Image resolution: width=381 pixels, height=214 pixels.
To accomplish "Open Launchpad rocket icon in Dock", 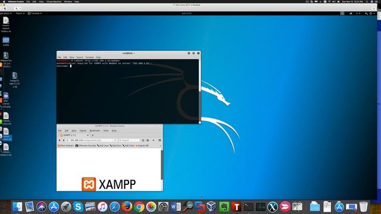I will 66,207.
